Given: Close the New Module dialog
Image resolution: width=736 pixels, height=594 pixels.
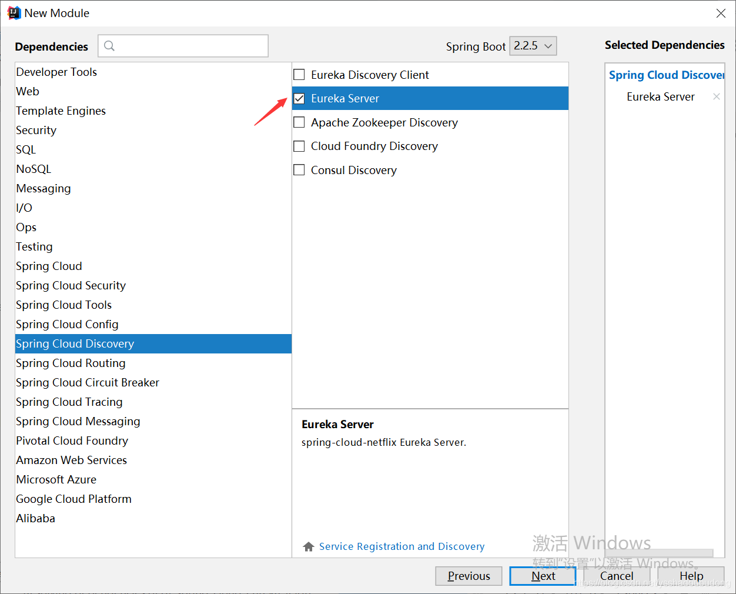Looking at the screenshot, I should pyautogui.click(x=721, y=13).
